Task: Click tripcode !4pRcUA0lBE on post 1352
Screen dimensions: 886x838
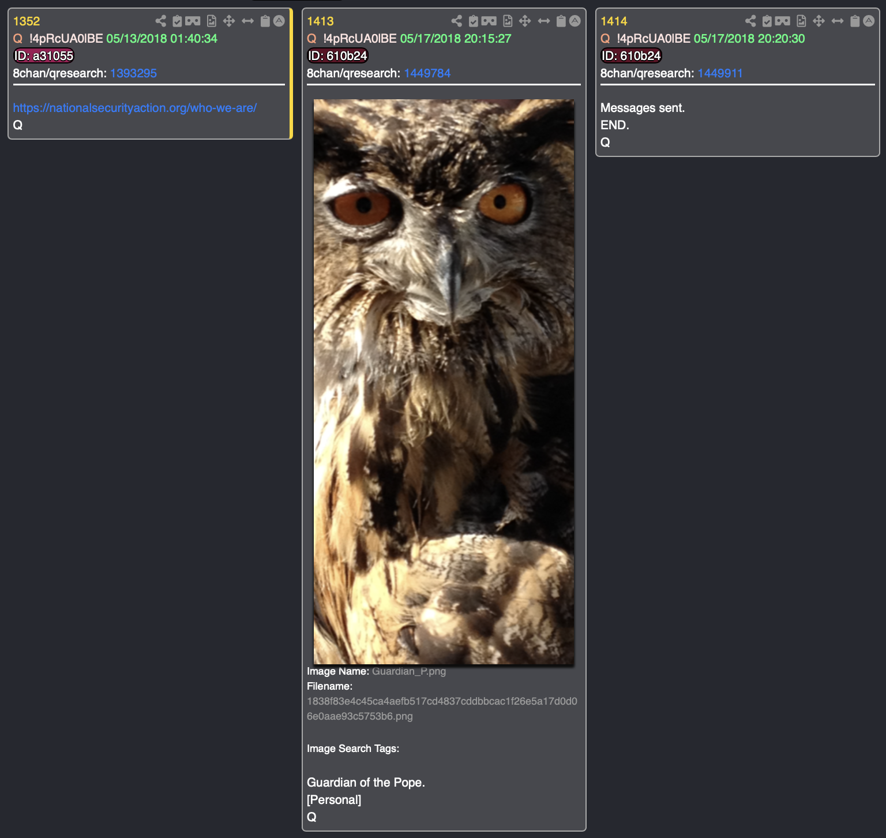Action: (x=66, y=39)
